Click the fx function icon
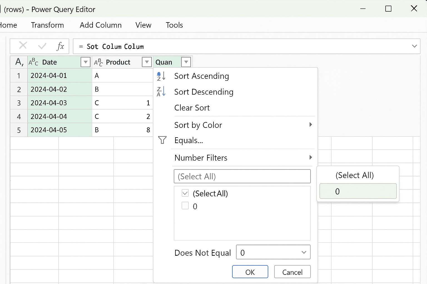Viewport: 427px width, 284px height. (x=60, y=46)
